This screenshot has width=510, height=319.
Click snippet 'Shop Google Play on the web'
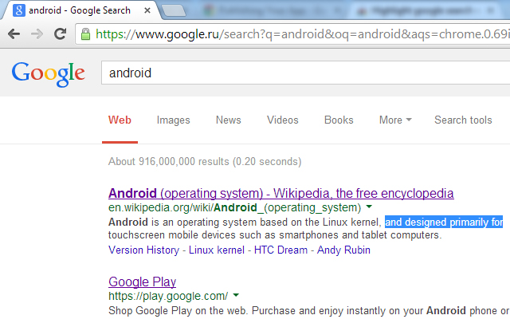[178, 310]
